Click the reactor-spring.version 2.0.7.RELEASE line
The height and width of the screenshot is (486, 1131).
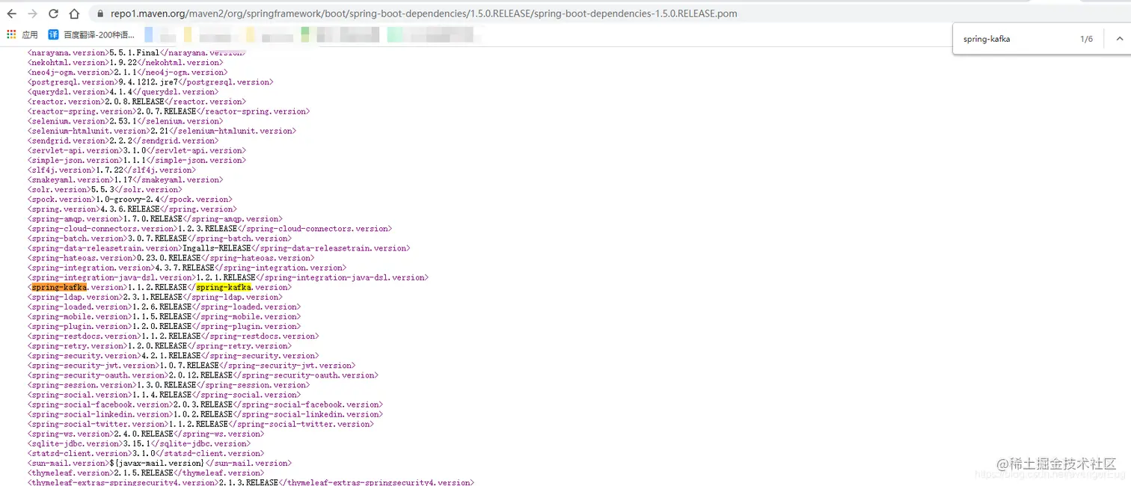tap(168, 111)
